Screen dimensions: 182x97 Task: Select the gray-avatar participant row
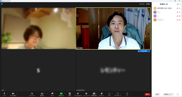[167, 12]
